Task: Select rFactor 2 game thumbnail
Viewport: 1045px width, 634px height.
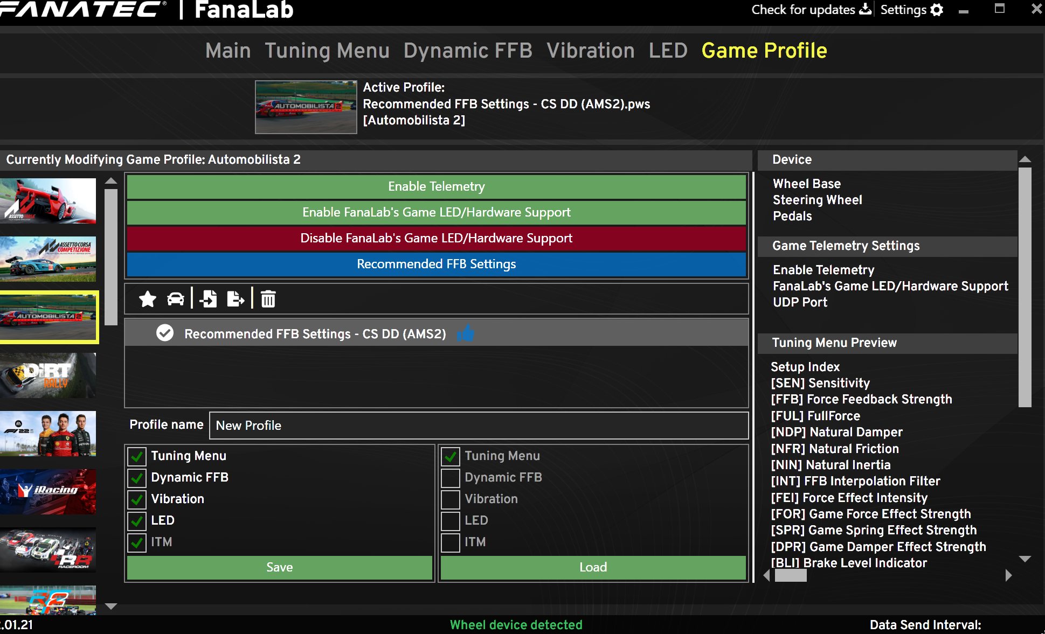Action: tap(48, 600)
